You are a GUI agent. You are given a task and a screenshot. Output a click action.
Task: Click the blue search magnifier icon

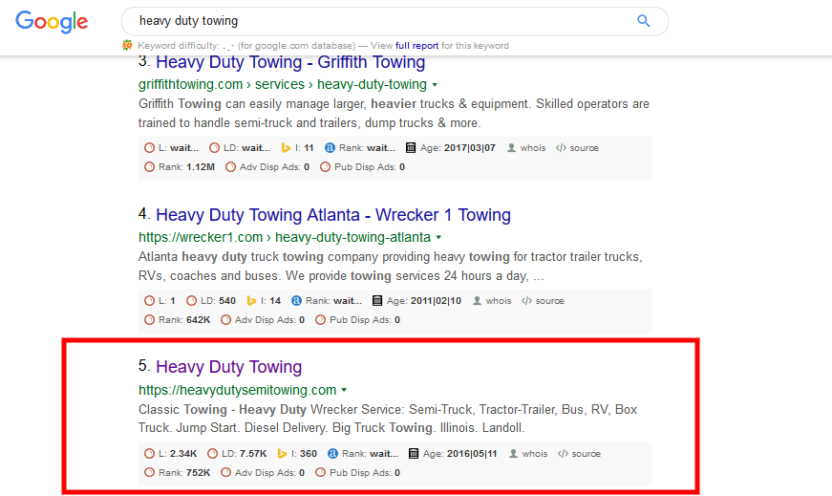tap(643, 21)
